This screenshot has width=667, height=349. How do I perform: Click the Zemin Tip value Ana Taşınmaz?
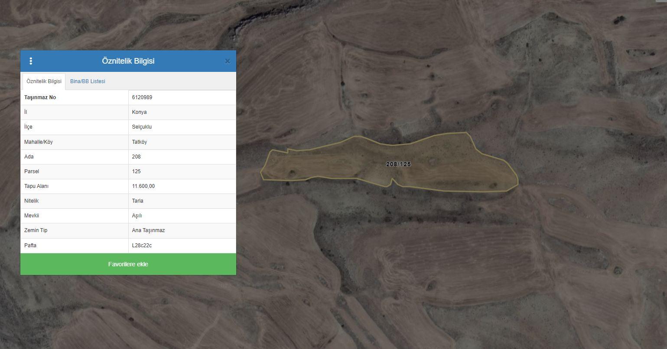pyautogui.click(x=148, y=230)
